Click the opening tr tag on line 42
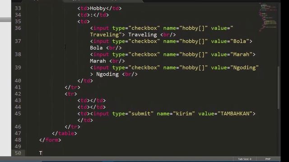The width and height of the screenshot is (289, 162). pos(71,94)
